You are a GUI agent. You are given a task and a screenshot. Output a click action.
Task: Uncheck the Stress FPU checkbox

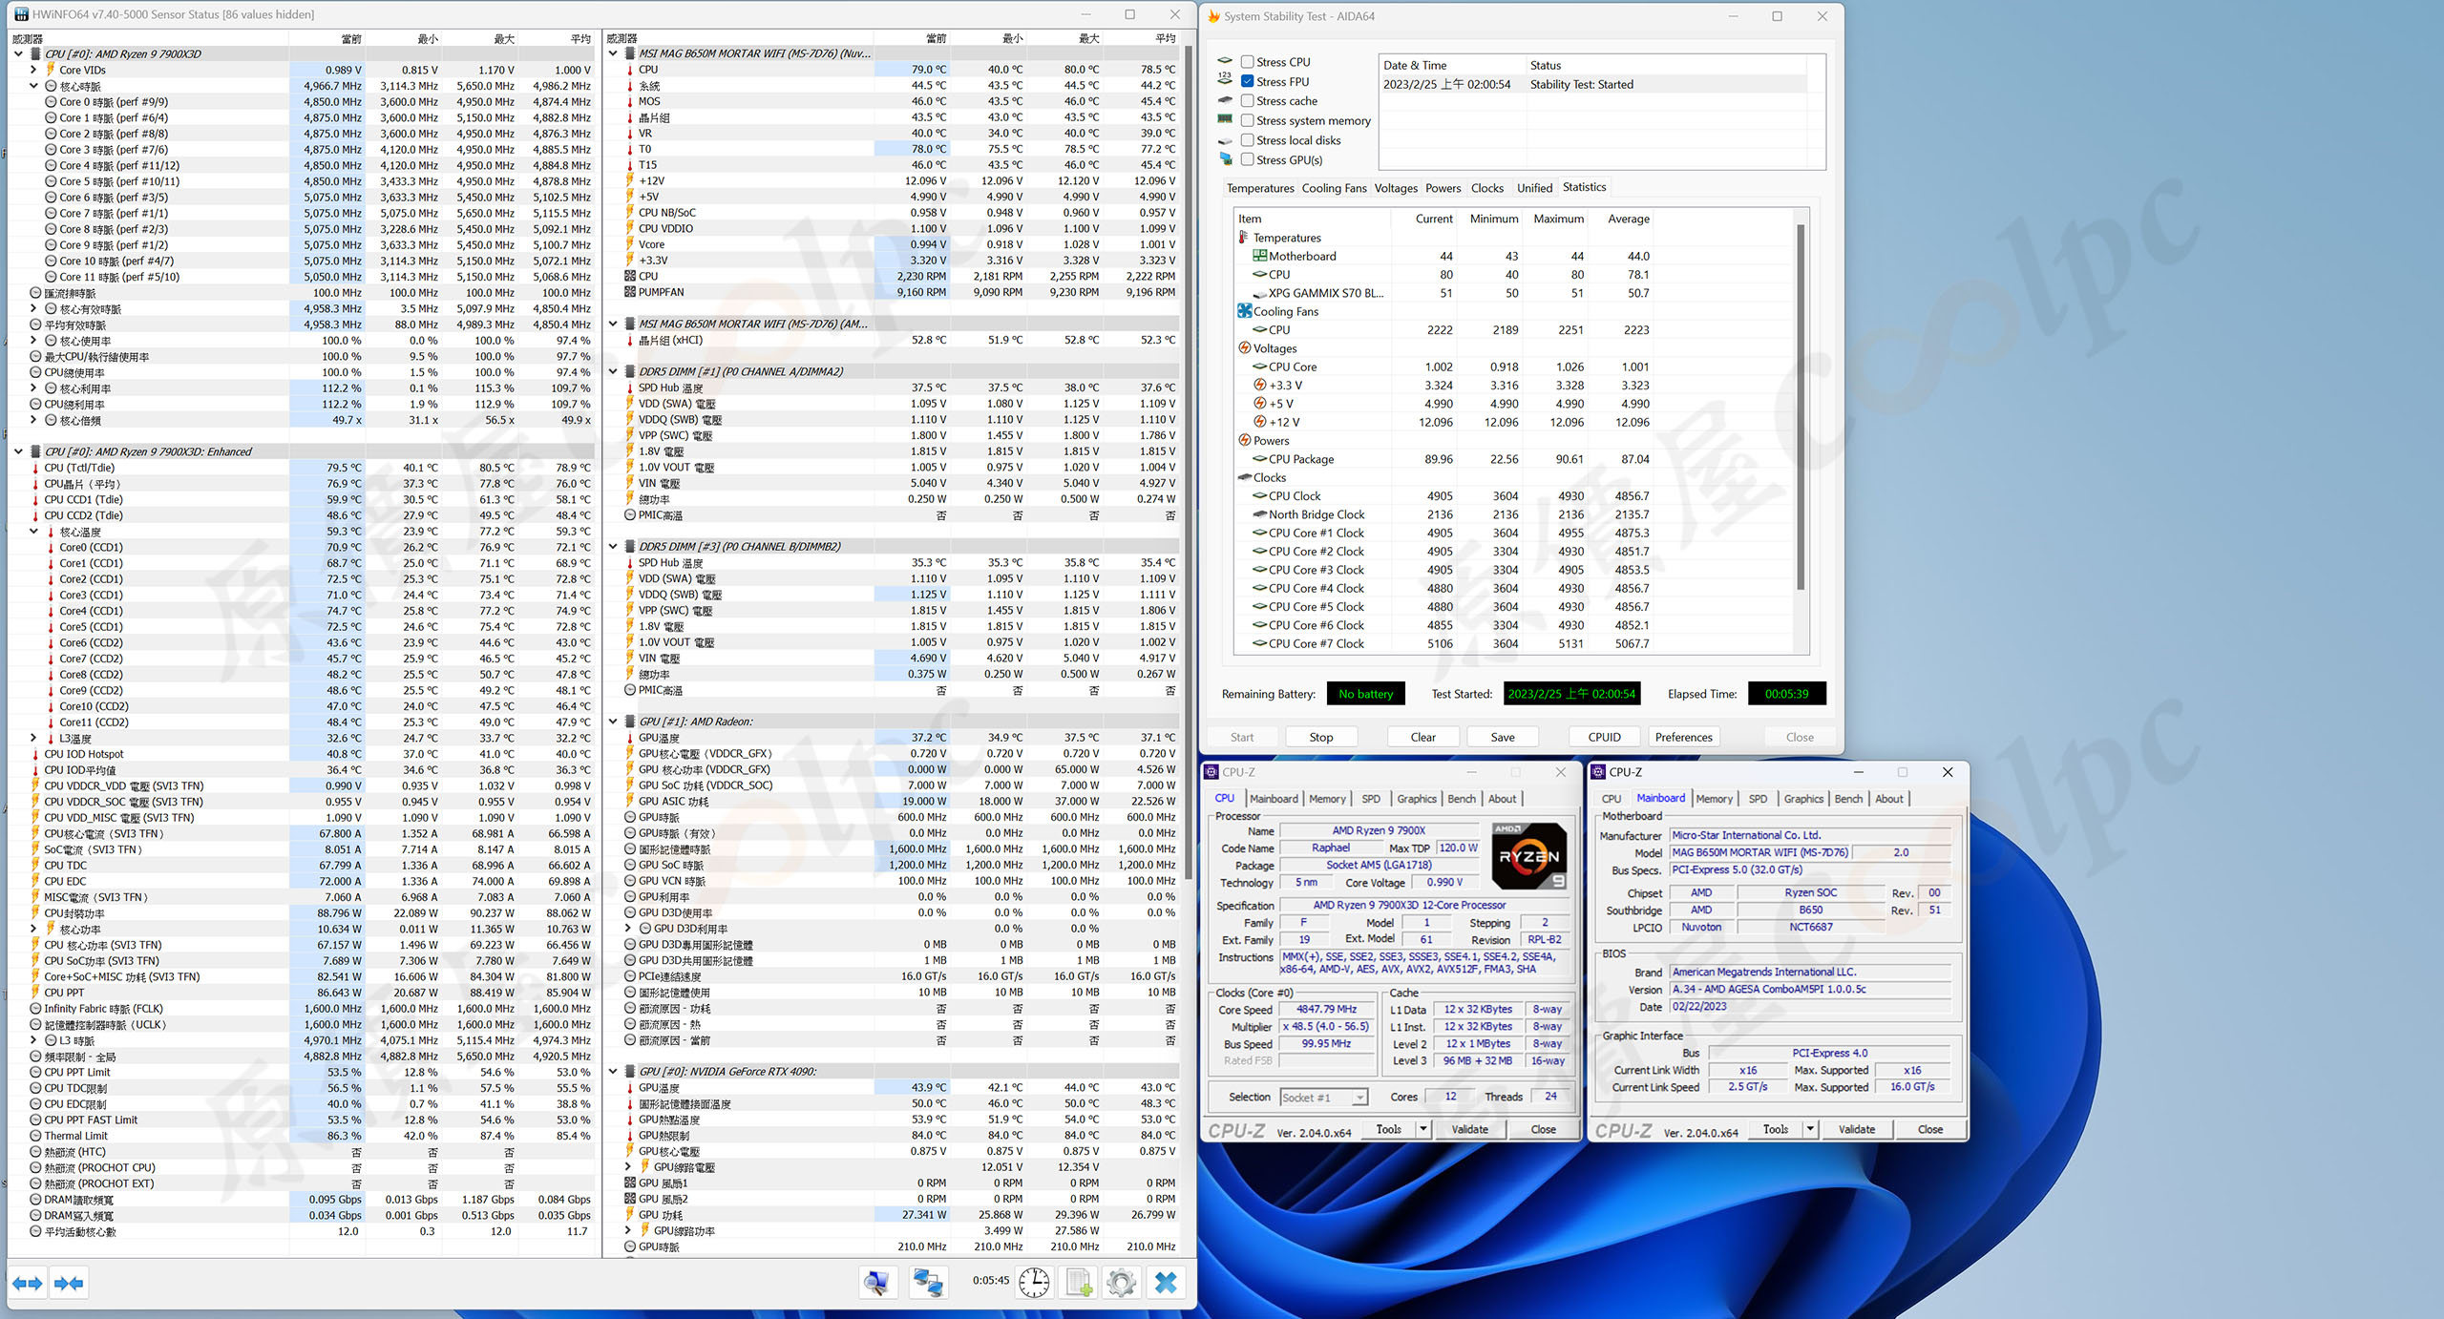coord(1247,81)
